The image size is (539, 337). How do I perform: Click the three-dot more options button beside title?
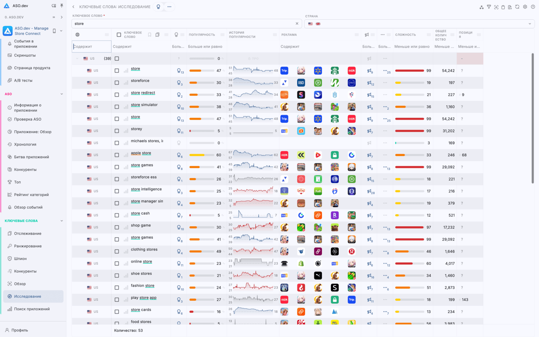169,7
